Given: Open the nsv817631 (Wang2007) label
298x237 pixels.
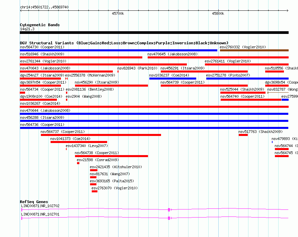Looking at the screenshot, I should 110,174.
